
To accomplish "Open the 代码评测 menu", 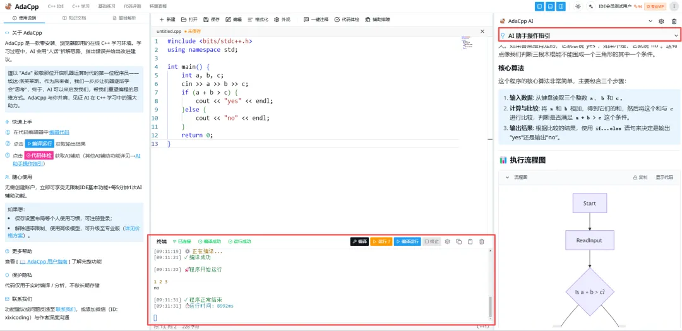I will pyautogui.click(x=132, y=6).
